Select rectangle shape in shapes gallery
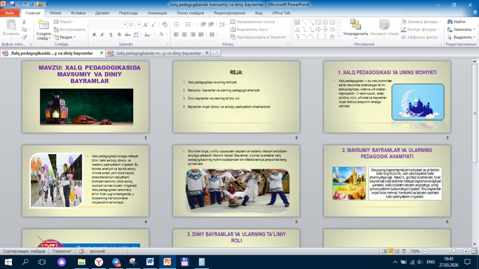The image size is (479, 269). point(318,22)
